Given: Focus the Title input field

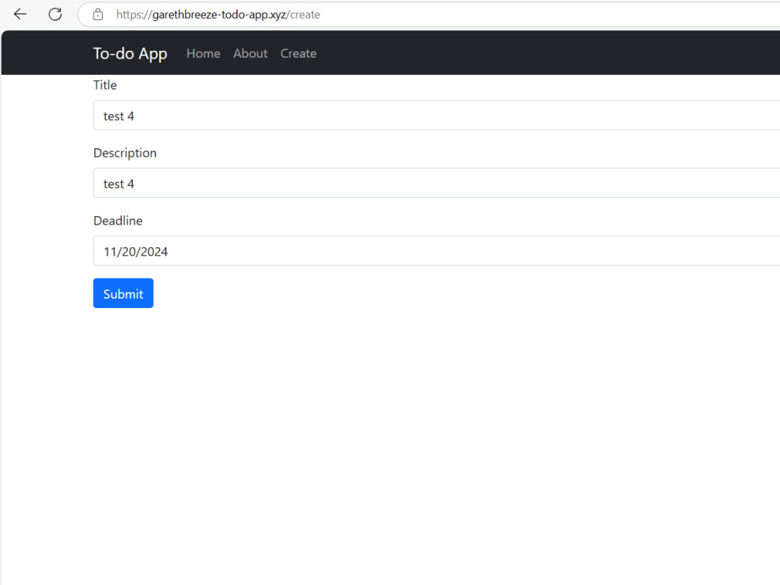Looking at the screenshot, I should click(436, 115).
